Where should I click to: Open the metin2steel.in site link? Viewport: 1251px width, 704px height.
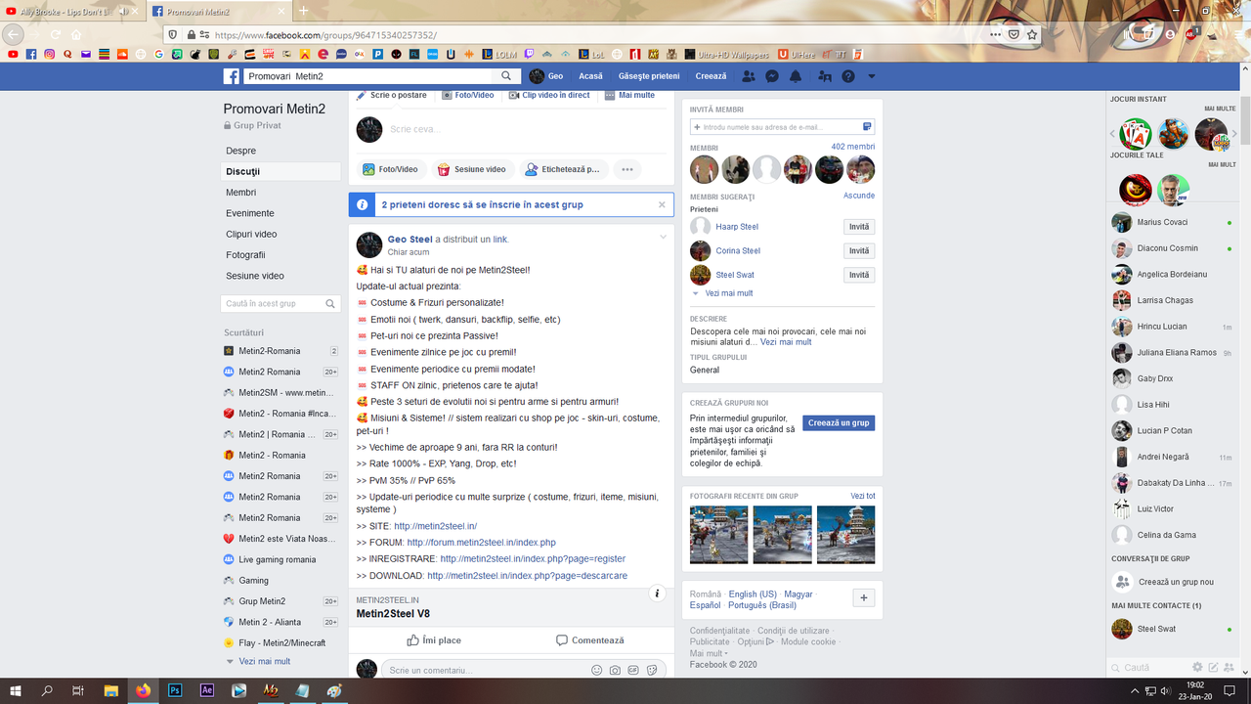436,526
